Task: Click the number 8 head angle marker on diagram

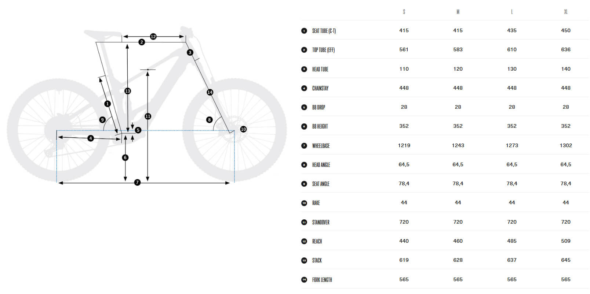Action: 210,120
